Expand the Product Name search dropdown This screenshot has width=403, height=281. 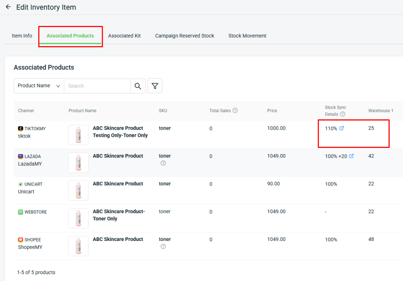point(39,86)
